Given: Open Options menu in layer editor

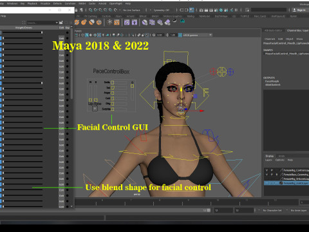Looking at the screenshot, I should click(279, 160).
